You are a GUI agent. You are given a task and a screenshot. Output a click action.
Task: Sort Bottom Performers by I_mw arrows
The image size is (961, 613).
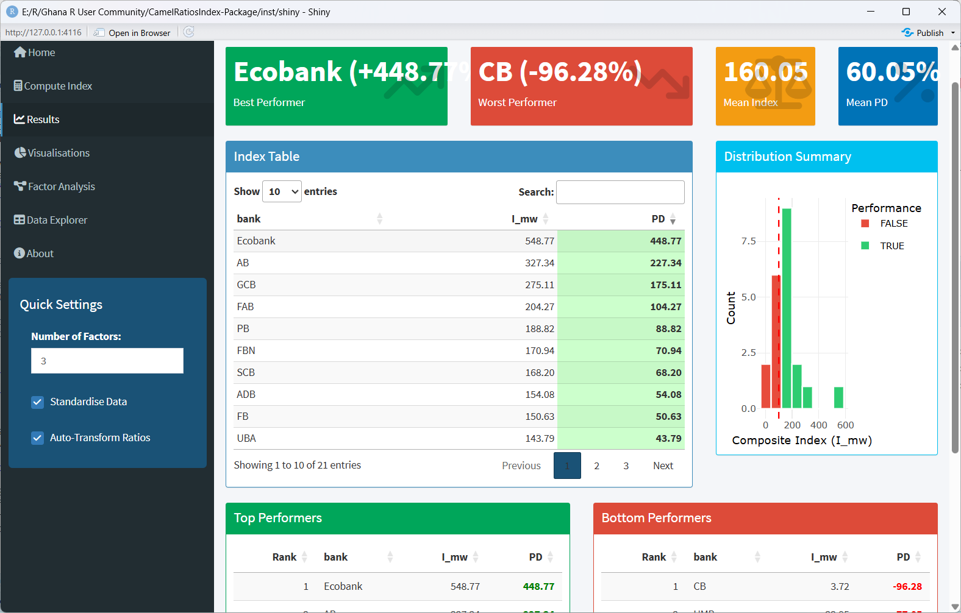click(845, 557)
